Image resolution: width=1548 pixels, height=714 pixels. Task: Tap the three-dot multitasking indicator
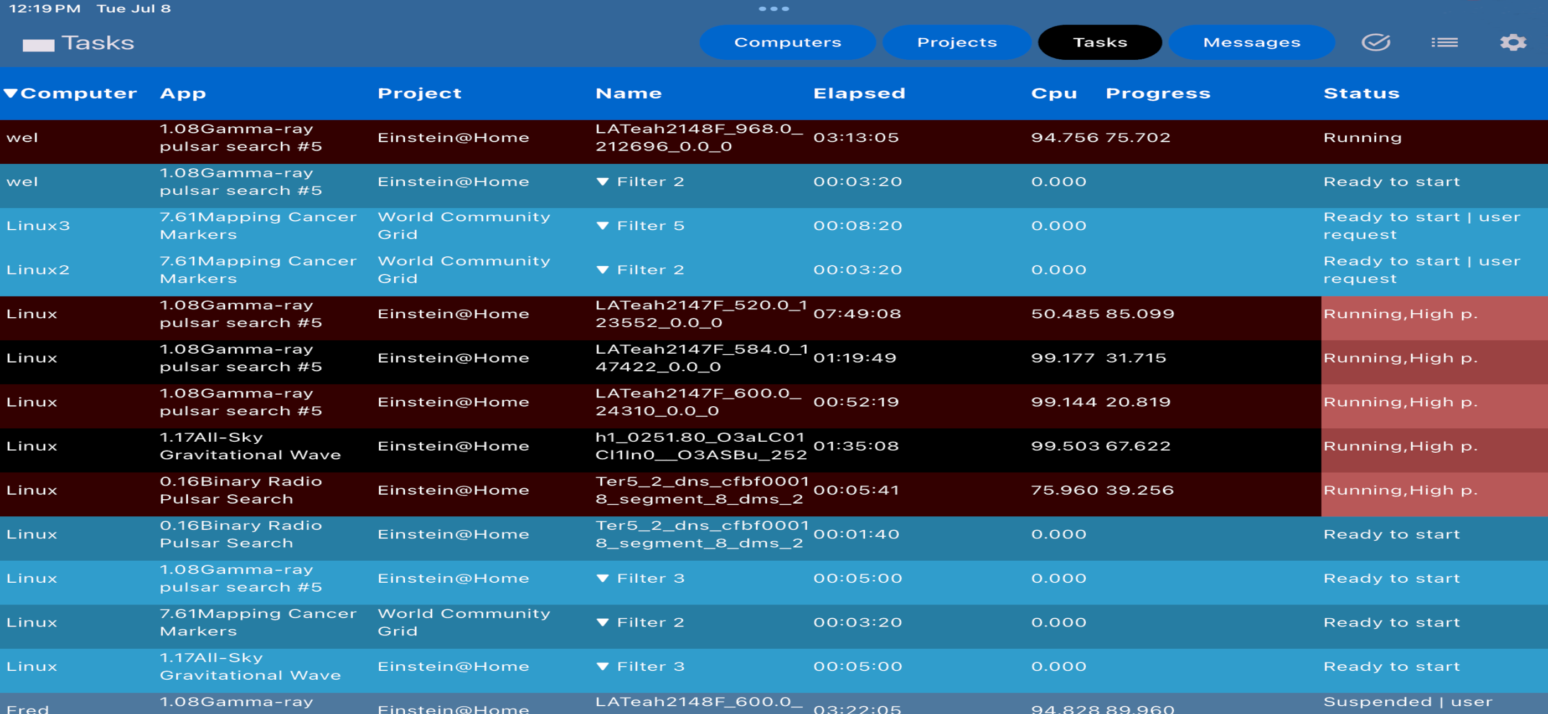773,8
